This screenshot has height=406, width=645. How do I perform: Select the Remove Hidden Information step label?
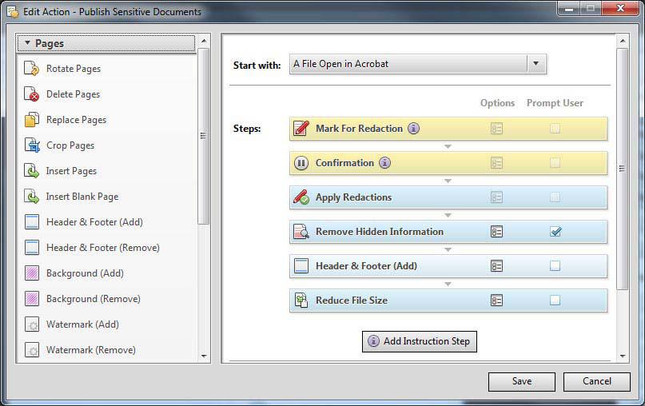tap(380, 232)
